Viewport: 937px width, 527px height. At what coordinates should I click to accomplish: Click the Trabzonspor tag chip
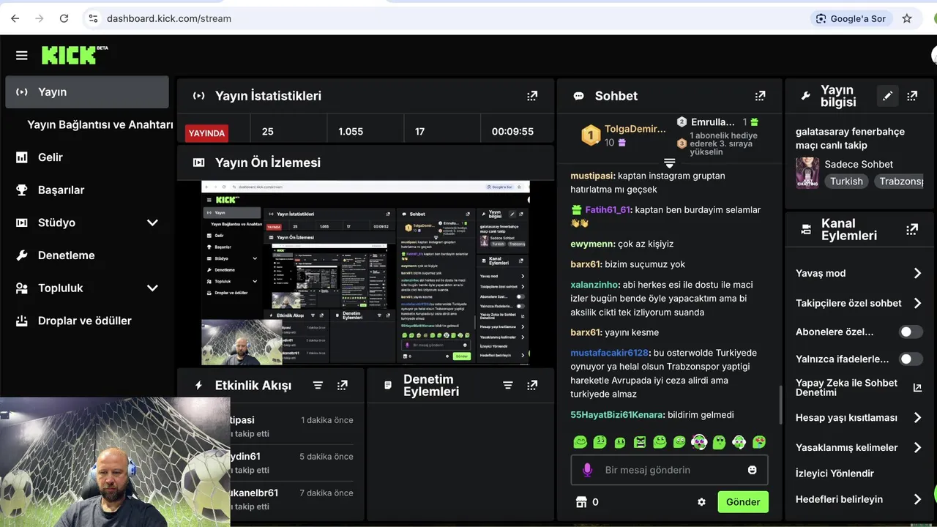click(x=899, y=181)
